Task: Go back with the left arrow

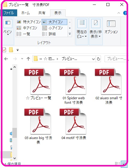Action: pos(6,59)
